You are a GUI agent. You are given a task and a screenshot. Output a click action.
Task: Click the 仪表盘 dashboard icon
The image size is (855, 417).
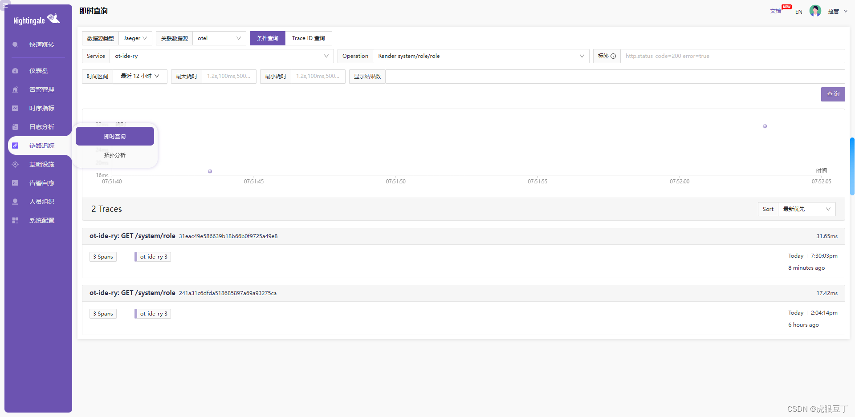15,71
